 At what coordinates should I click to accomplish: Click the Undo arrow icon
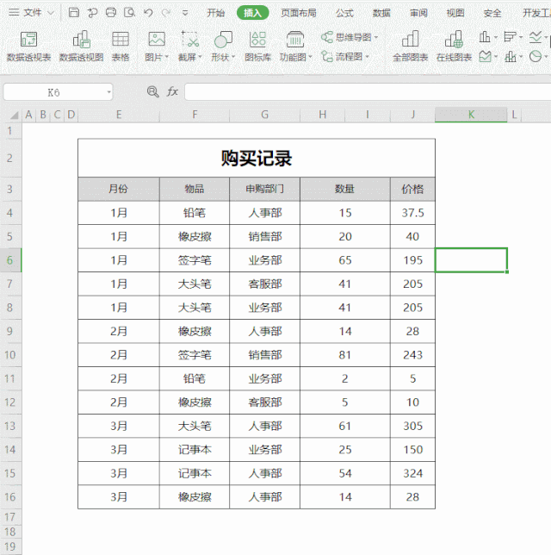(148, 13)
